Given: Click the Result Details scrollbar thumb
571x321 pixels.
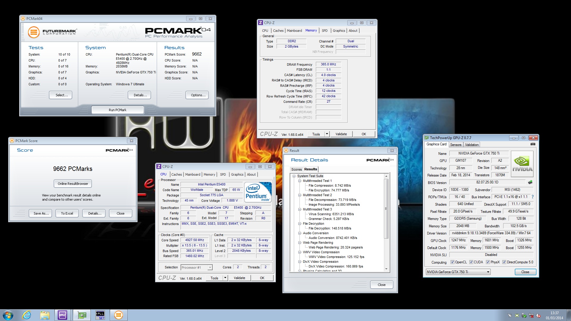Looking at the screenshot, I should click(x=386, y=209).
